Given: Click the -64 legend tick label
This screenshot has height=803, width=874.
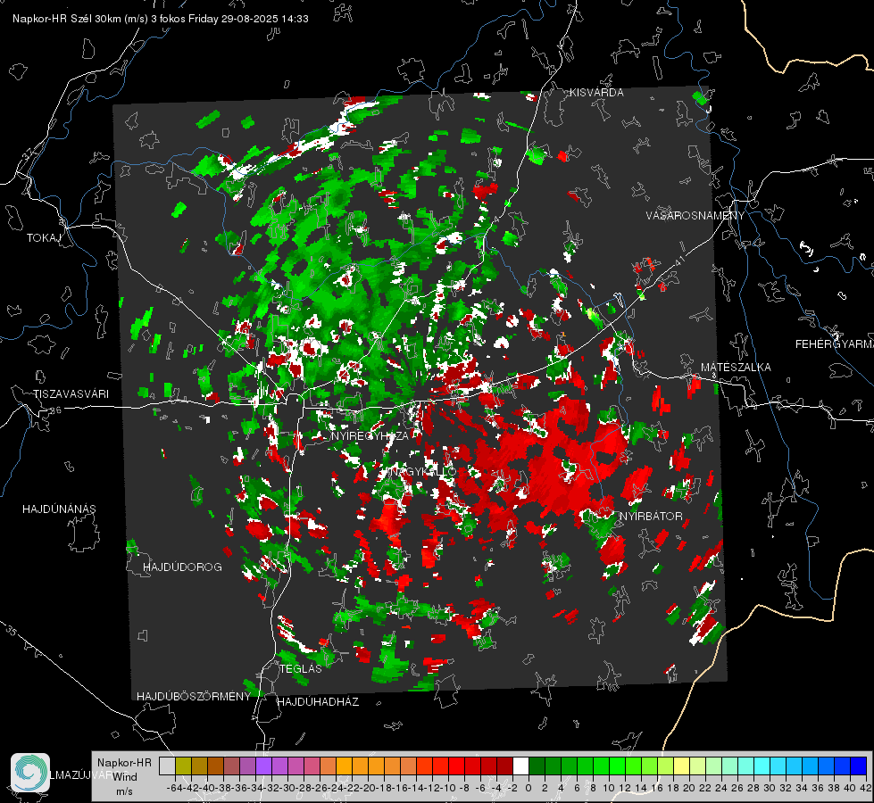Looking at the screenshot, I should pyautogui.click(x=175, y=788).
